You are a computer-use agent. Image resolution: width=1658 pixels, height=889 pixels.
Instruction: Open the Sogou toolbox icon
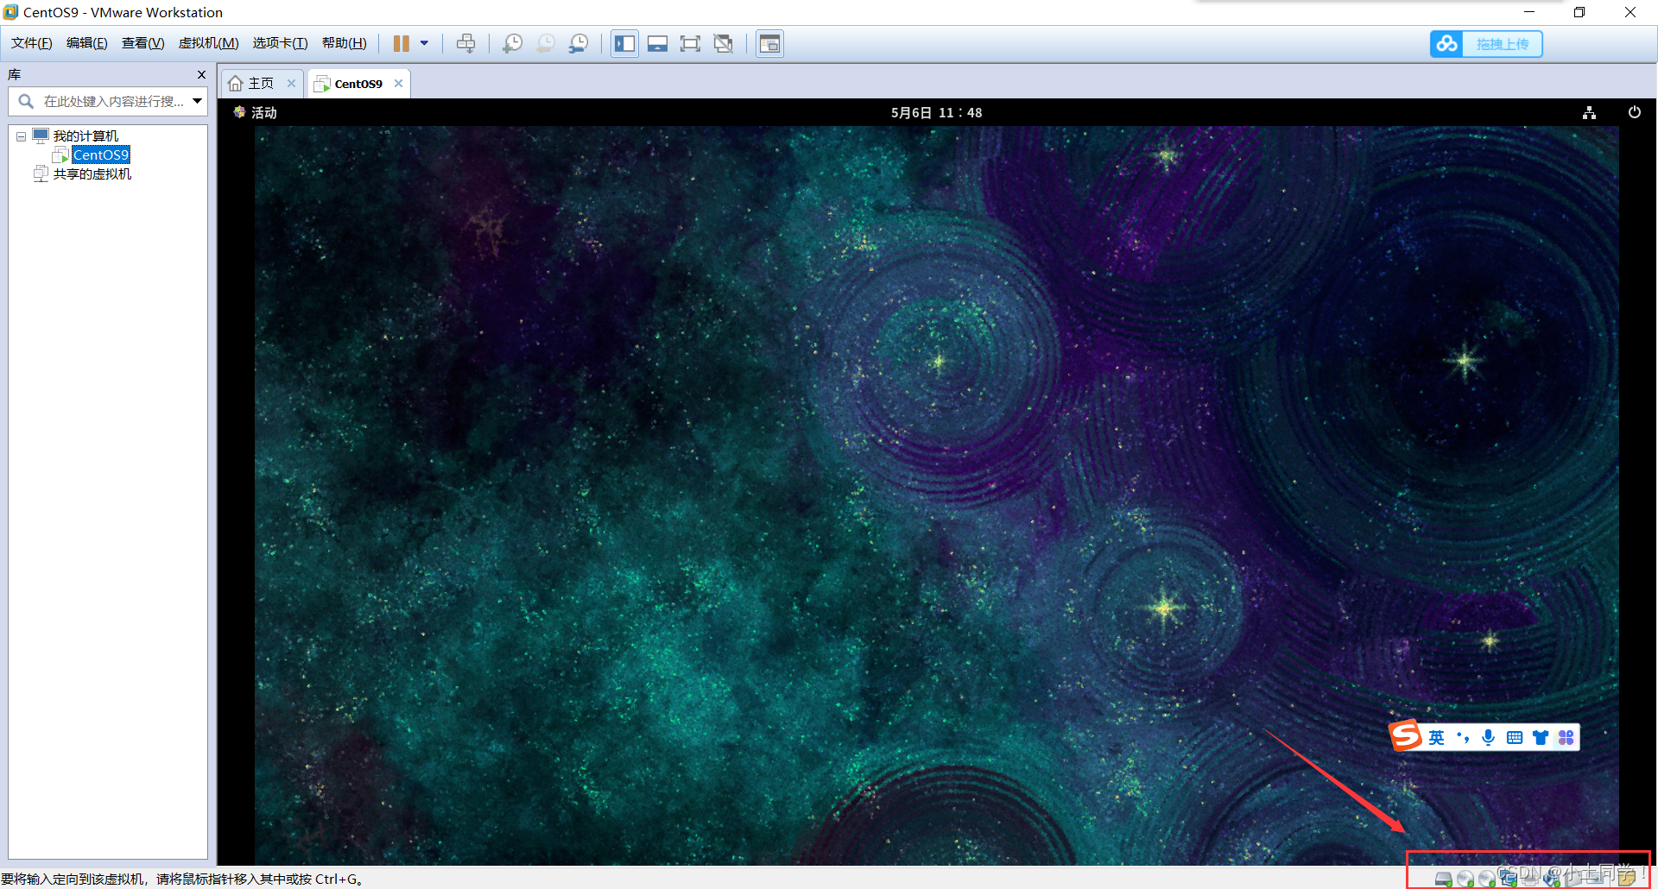pyautogui.click(x=1566, y=737)
